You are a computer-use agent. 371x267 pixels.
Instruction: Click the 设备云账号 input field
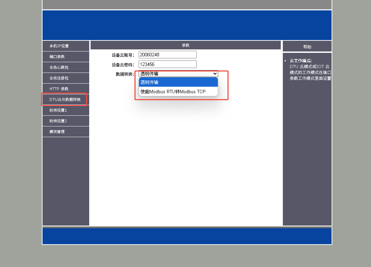tap(167, 55)
